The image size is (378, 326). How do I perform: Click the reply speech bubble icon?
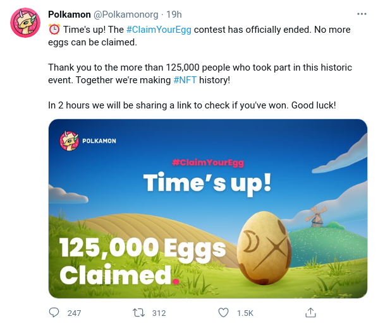coord(54,313)
